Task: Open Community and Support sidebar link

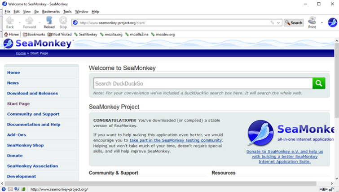Action: (x=33, y=114)
